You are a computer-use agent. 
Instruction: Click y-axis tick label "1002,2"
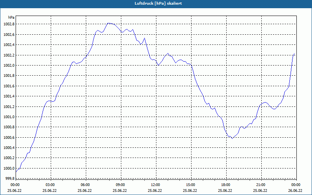(x=9, y=55)
